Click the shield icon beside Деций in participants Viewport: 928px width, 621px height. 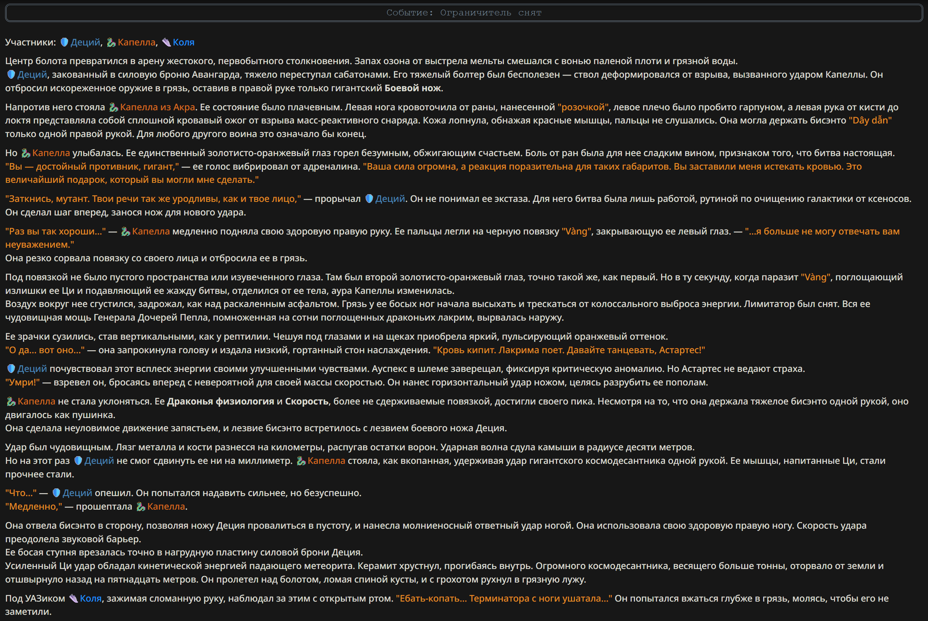[x=64, y=42]
